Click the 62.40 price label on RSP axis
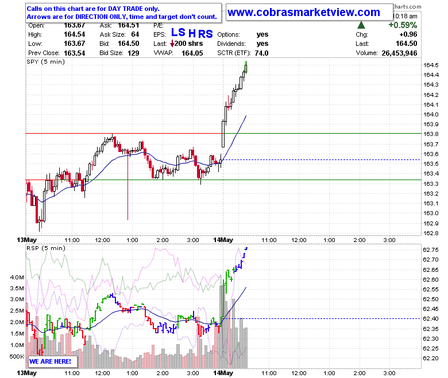Image resolution: width=448 pixels, height=378 pixels. pos(431,319)
